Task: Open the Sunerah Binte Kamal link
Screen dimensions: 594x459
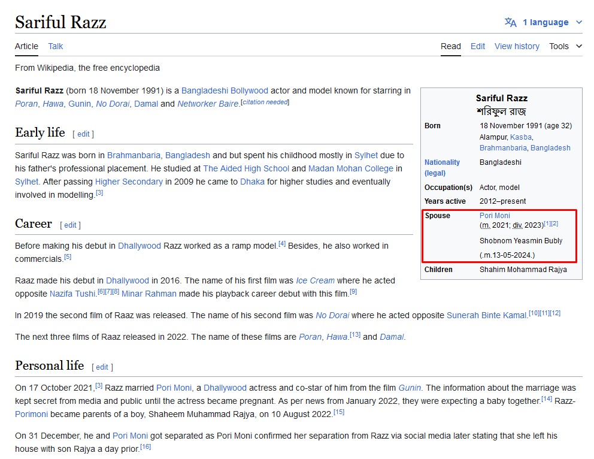Action: (x=487, y=315)
